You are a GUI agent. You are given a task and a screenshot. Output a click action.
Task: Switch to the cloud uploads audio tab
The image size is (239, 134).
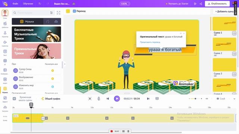pos(56,22)
